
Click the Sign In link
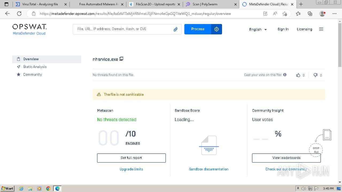click(x=283, y=29)
